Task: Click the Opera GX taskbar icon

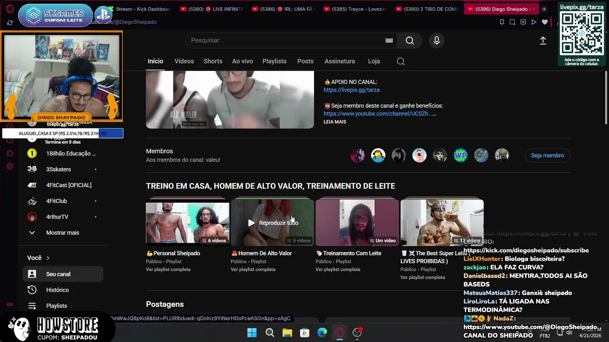Action: click(x=340, y=332)
